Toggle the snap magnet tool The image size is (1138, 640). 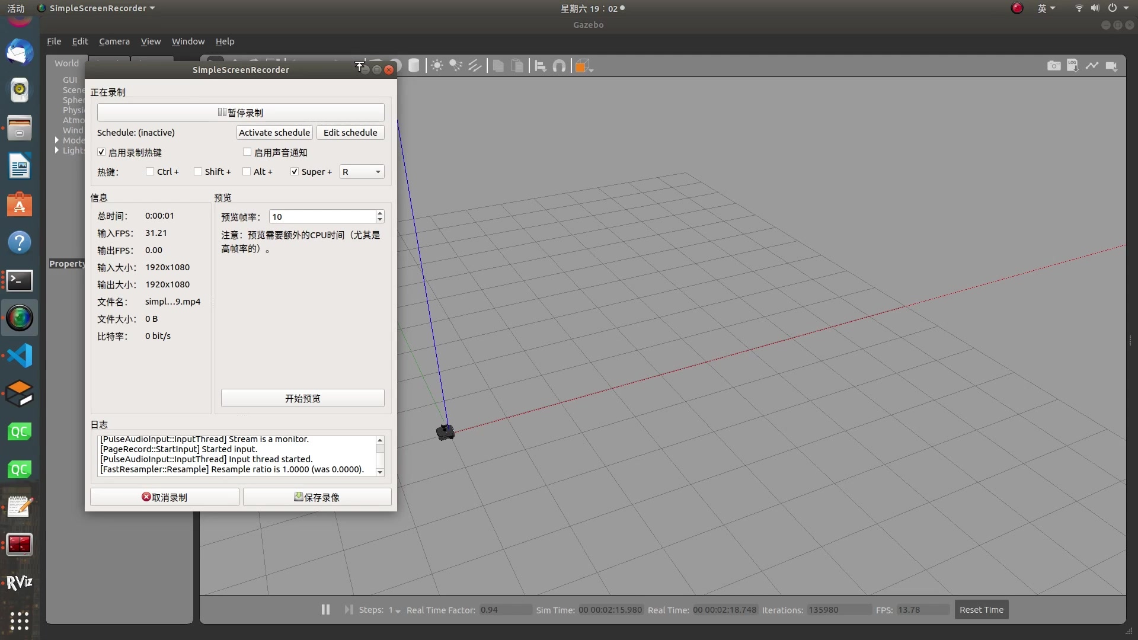click(x=559, y=66)
